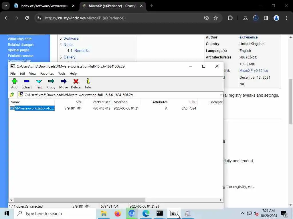Sort by the Size column header
Screen dimensions: 293x219
pyautogui.click(x=69, y=102)
